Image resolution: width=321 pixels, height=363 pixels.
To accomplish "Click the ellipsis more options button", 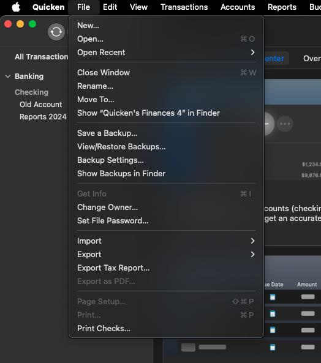I will coord(285,124).
